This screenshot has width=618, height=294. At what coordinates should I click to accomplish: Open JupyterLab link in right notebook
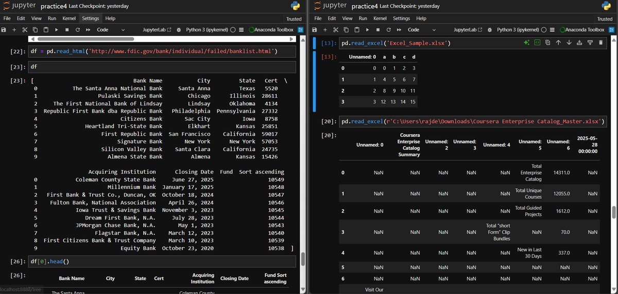point(468,30)
